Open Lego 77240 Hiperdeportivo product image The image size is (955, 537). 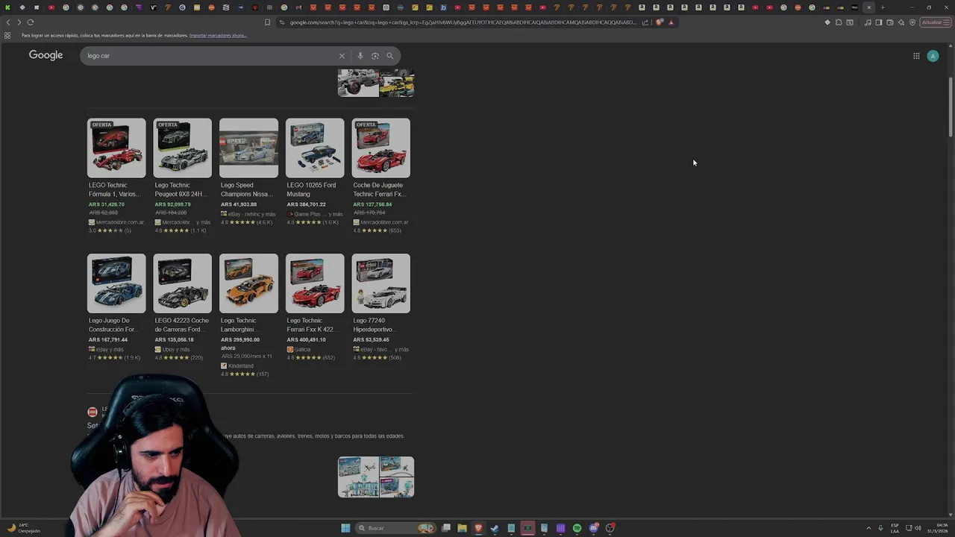point(381,283)
